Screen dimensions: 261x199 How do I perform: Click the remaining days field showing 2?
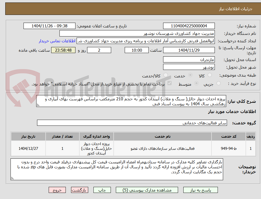(x=99, y=50)
